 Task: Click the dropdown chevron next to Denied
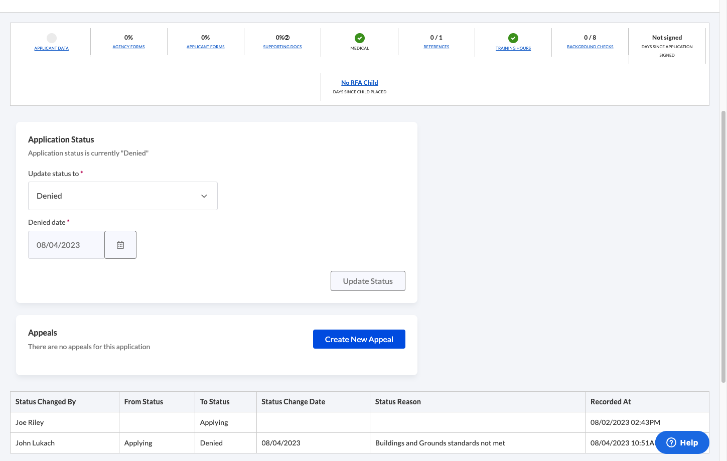pos(204,196)
